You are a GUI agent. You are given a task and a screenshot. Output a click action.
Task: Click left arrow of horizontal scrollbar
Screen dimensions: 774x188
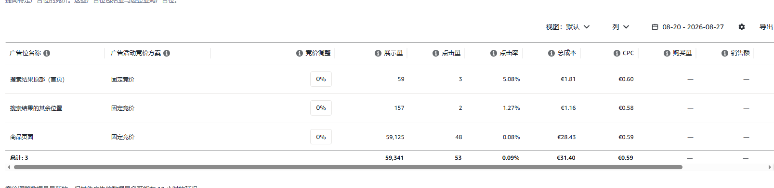click(x=9, y=167)
